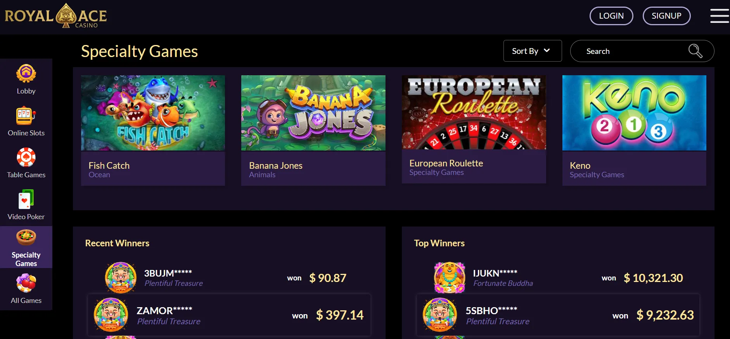
Task: Click the magnifying glass search icon
Action: point(695,51)
